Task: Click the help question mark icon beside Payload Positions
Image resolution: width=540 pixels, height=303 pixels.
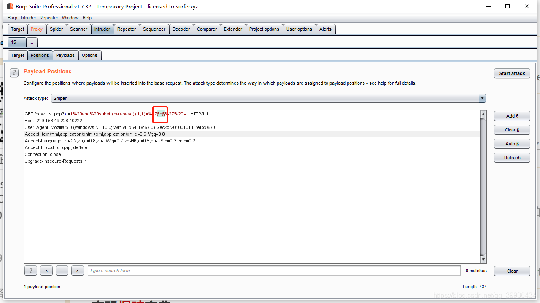Action: [14, 72]
